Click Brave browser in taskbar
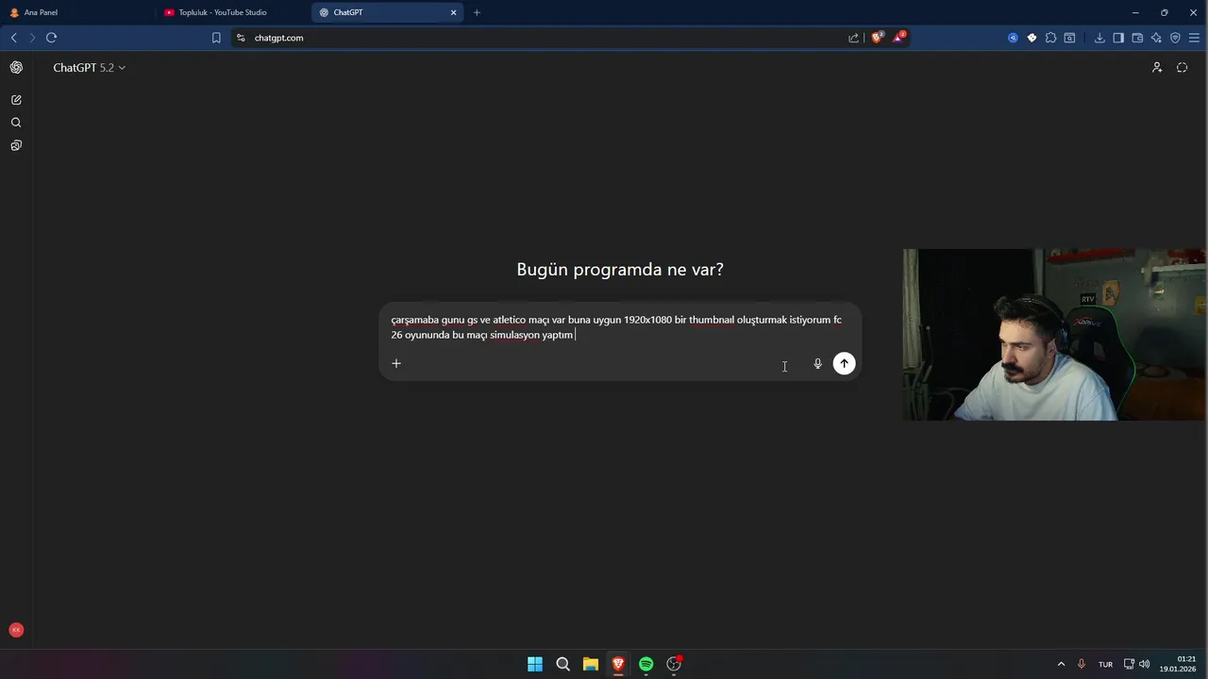Viewport: 1208px width, 679px height. click(x=618, y=664)
